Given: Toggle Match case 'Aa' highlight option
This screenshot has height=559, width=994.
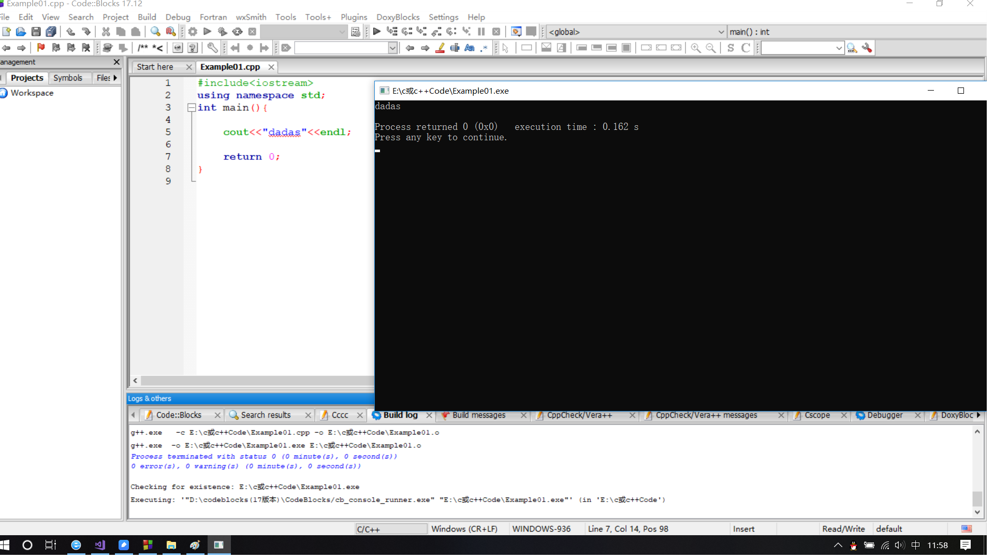Looking at the screenshot, I should pyautogui.click(x=469, y=48).
